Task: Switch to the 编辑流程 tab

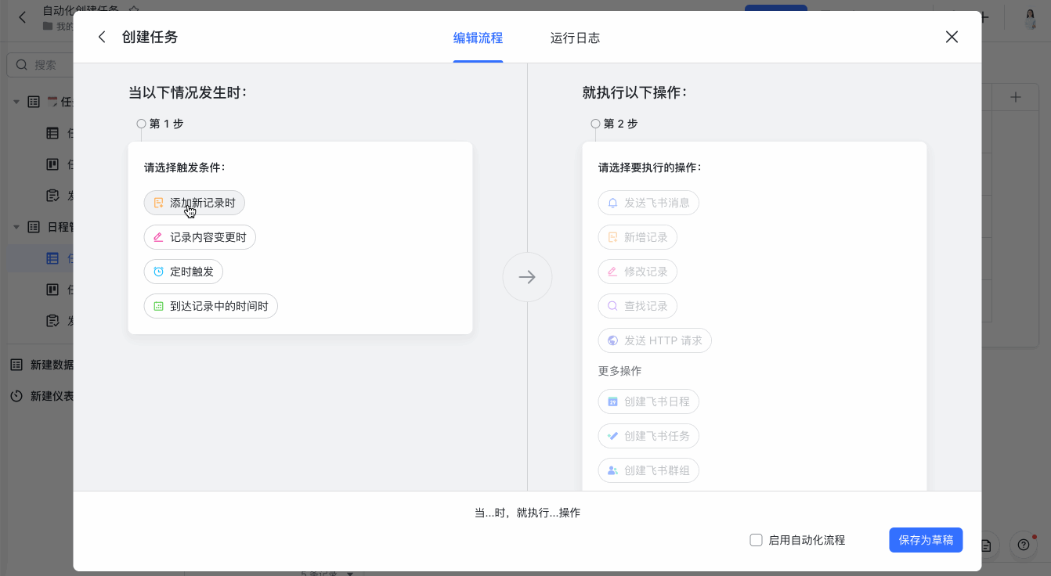Action: click(x=478, y=38)
